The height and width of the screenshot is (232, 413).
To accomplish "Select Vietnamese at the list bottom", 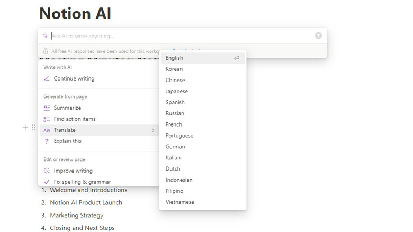I will tap(179, 202).
